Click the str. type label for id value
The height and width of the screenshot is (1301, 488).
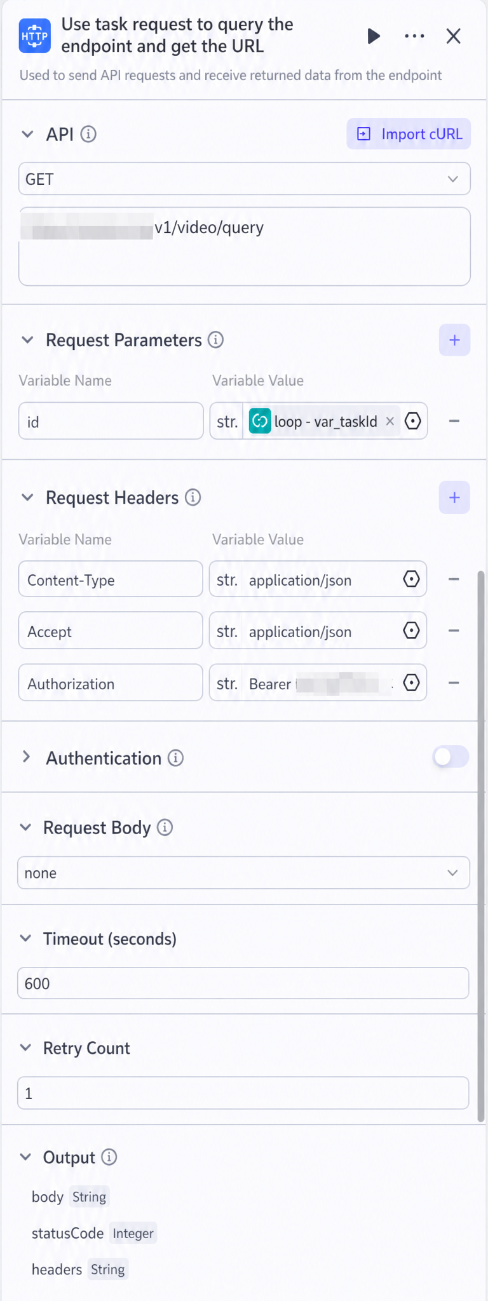(x=227, y=421)
